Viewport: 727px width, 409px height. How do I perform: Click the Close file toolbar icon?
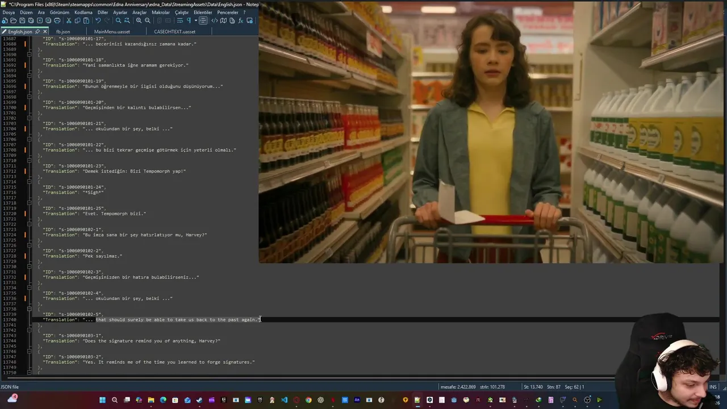click(39, 20)
